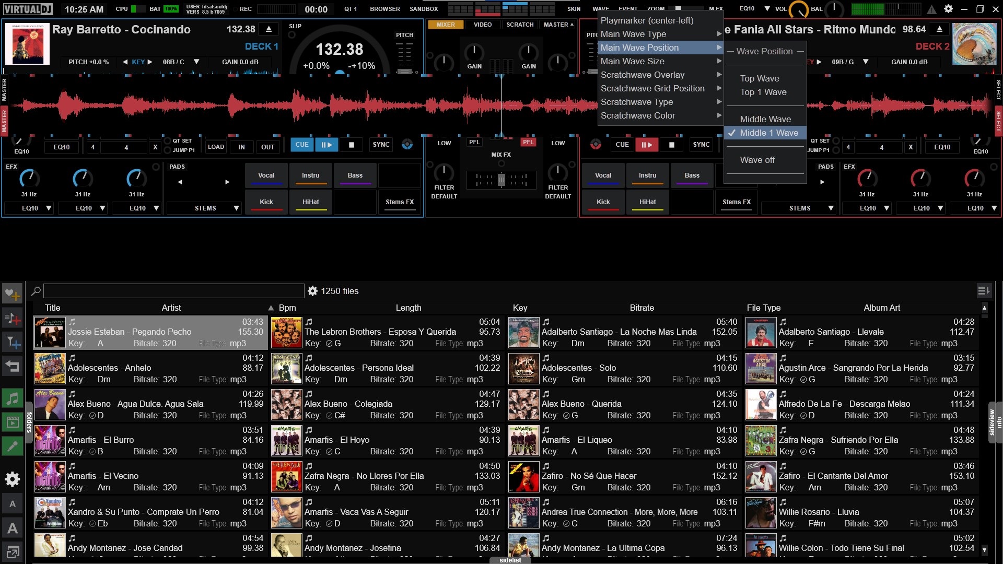Click the add to favorites heart icon
This screenshot has width=1003, height=564.
[x=12, y=294]
